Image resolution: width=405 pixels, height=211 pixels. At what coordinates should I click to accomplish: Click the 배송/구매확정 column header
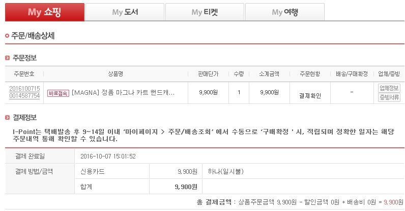click(352, 74)
